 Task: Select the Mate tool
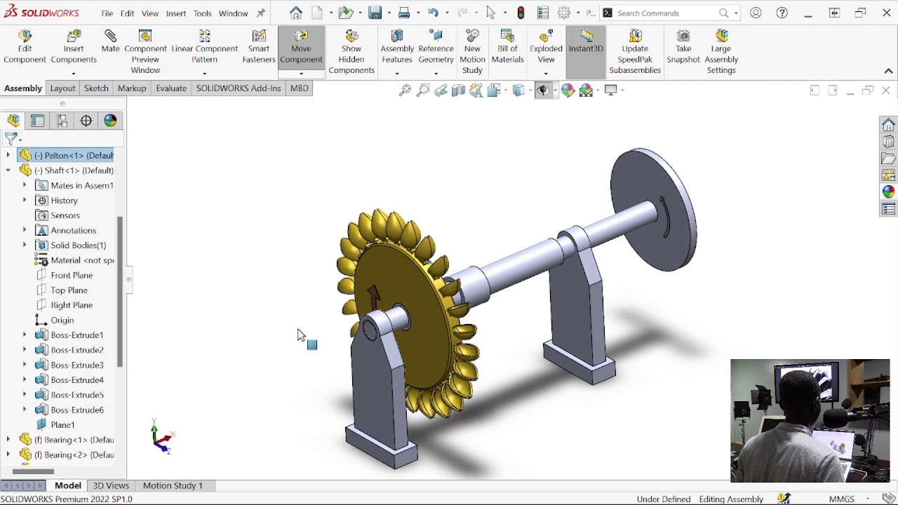(x=110, y=42)
